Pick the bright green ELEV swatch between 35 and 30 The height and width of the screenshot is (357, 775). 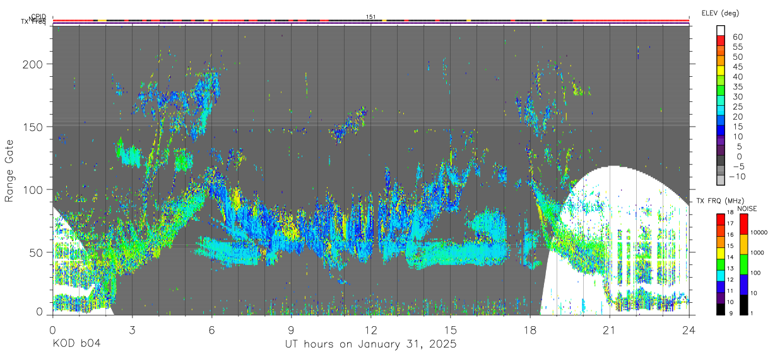[x=721, y=90]
